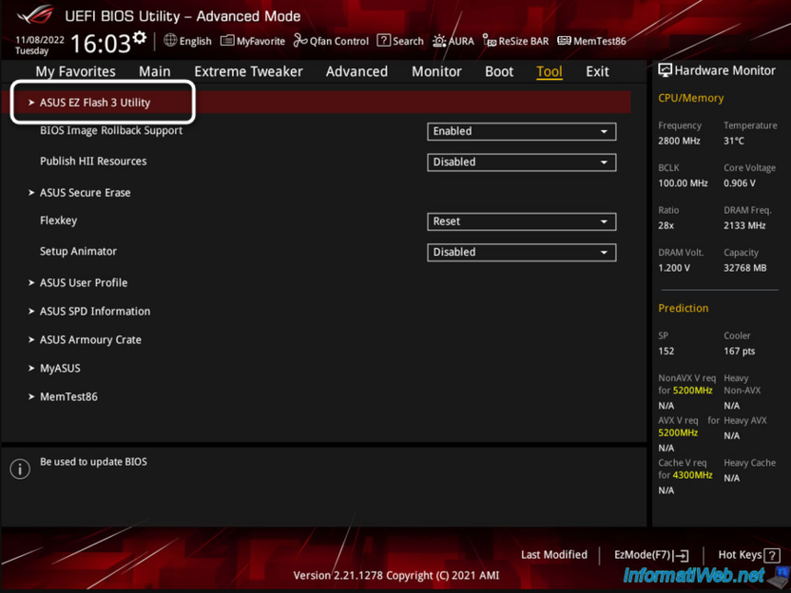The width and height of the screenshot is (791, 593).
Task: Switch to the Boot tab
Action: (x=498, y=71)
